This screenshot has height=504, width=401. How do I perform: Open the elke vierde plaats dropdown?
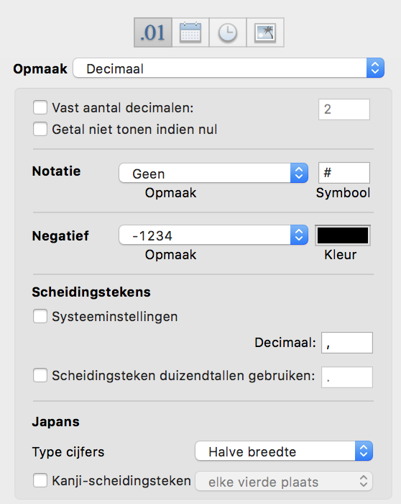click(x=284, y=481)
